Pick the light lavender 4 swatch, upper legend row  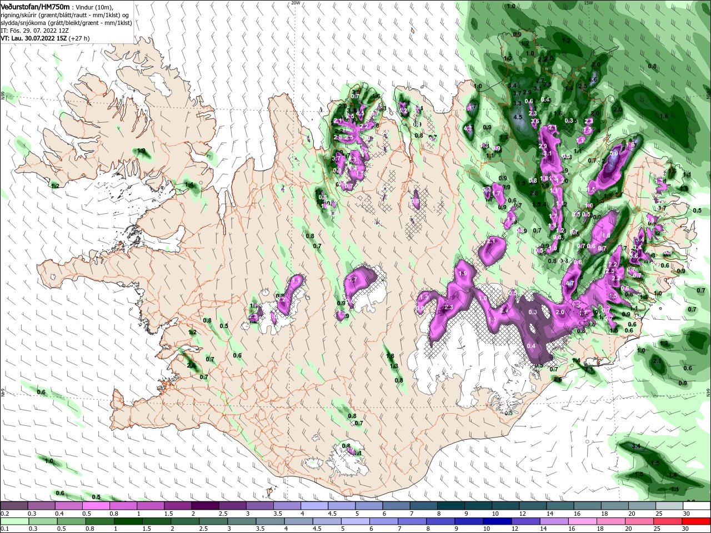(313, 506)
